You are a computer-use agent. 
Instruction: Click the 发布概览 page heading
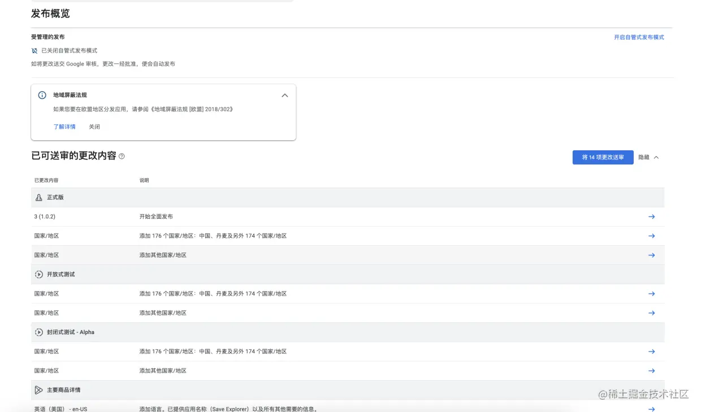[x=50, y=13]
